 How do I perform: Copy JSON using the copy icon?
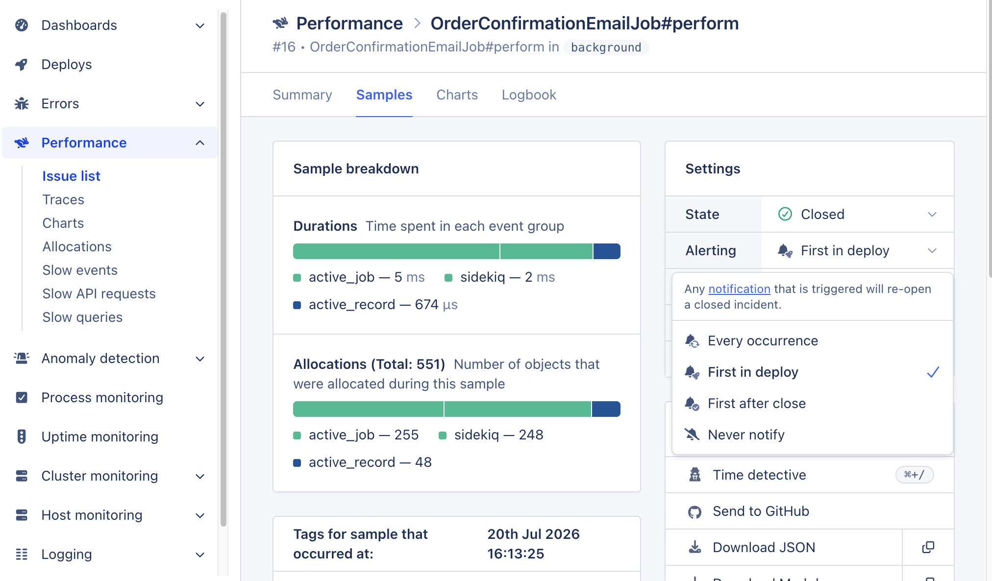click(x=928, y=547)
